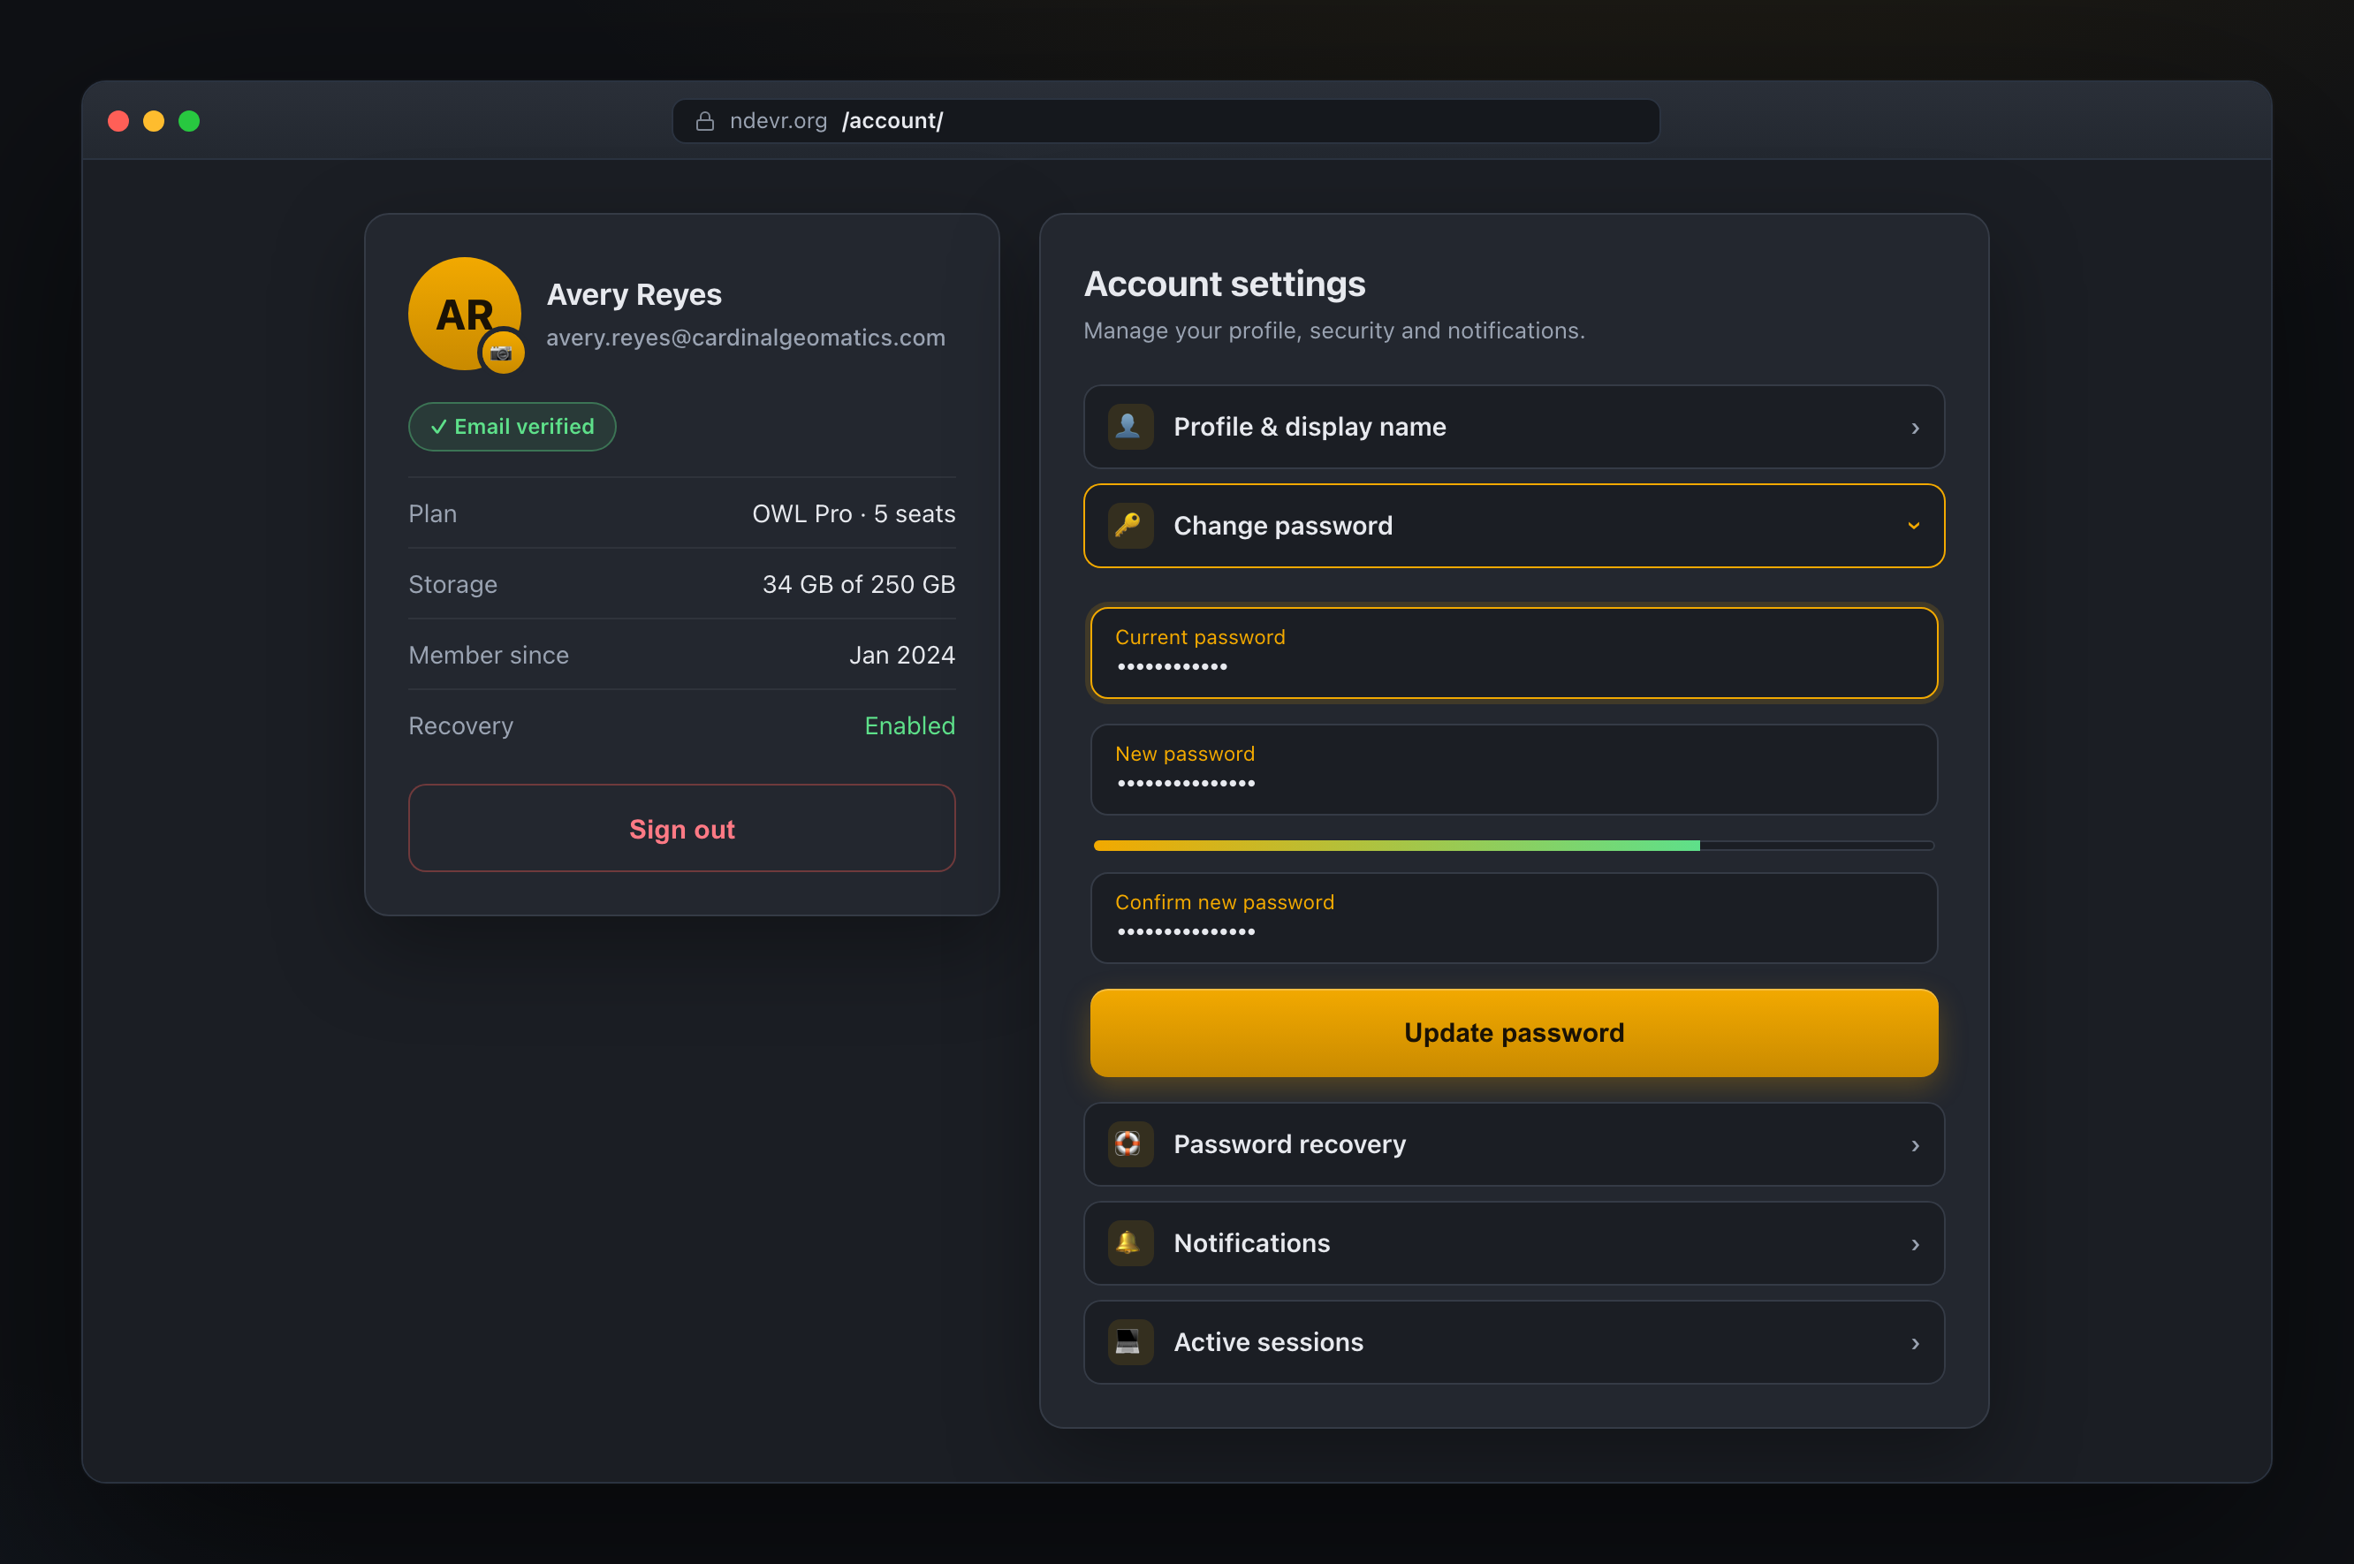Viewport: 2354px width, 1564px height.
Task: Click the Email verified badge
Action: coord(512,427)
